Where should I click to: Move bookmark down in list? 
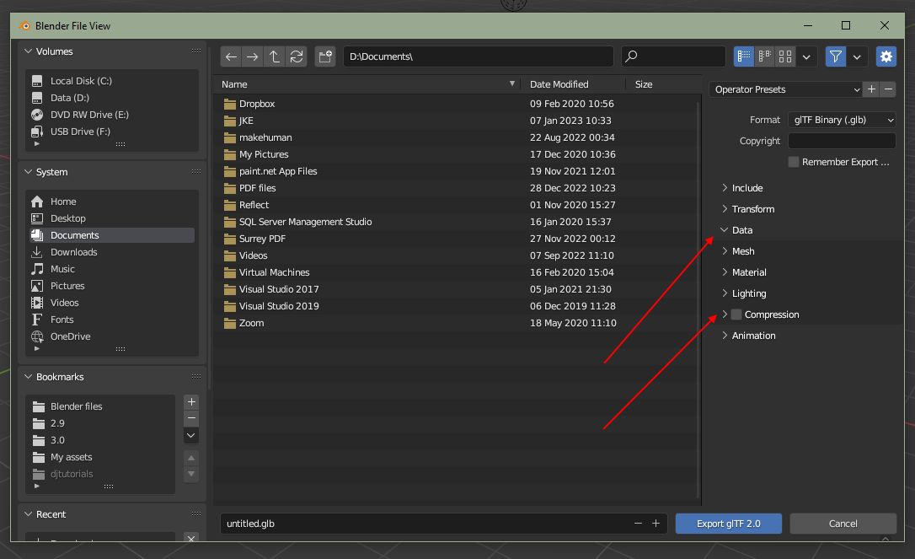point(190,474)
